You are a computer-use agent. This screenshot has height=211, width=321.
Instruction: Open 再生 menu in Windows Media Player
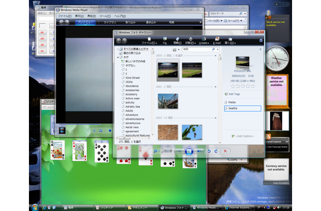point(92,16)
